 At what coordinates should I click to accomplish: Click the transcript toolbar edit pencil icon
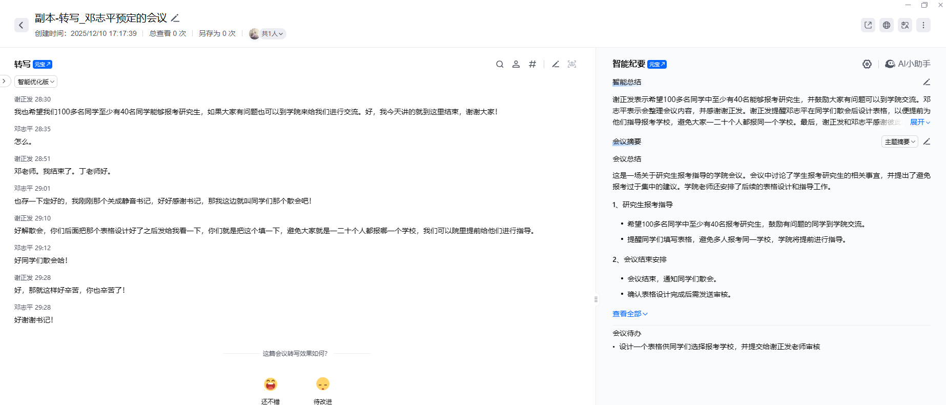(556, 64)
